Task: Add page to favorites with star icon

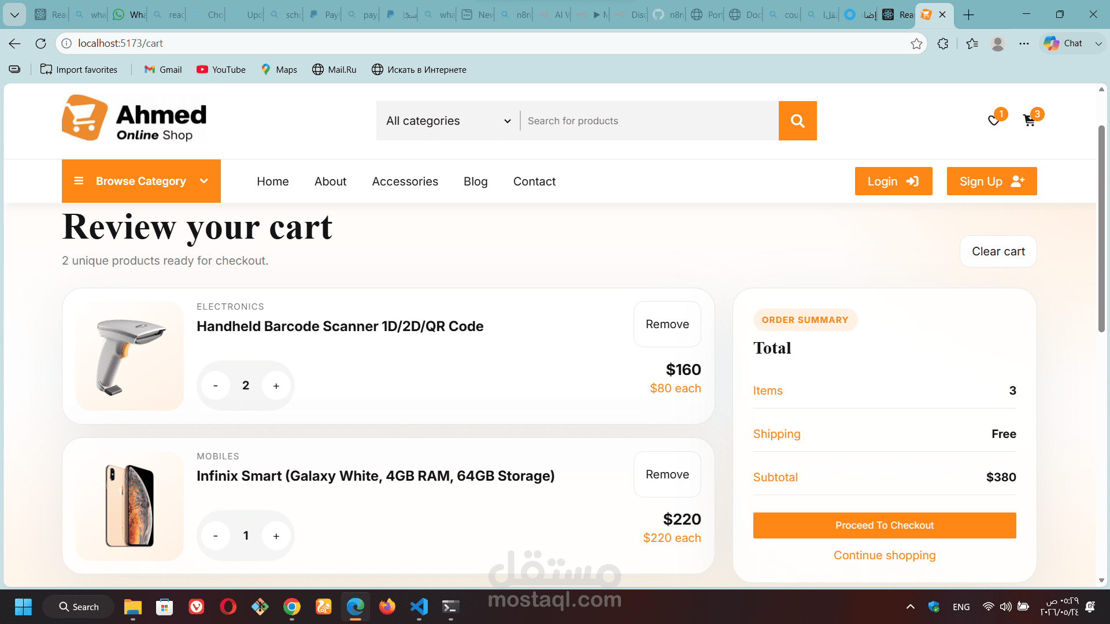Action: (916, 43)
